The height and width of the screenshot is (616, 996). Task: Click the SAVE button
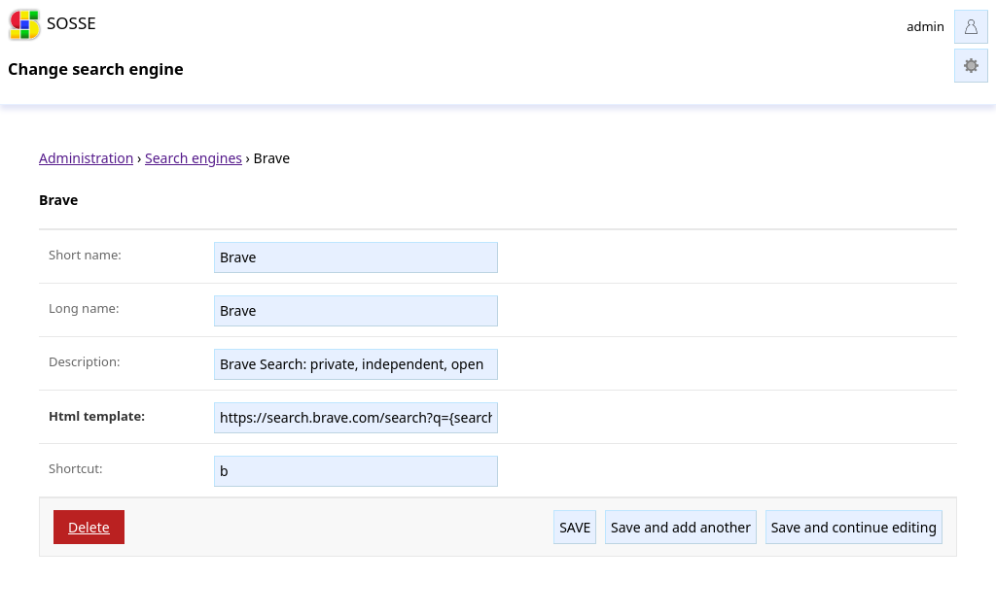coord(575,528)
